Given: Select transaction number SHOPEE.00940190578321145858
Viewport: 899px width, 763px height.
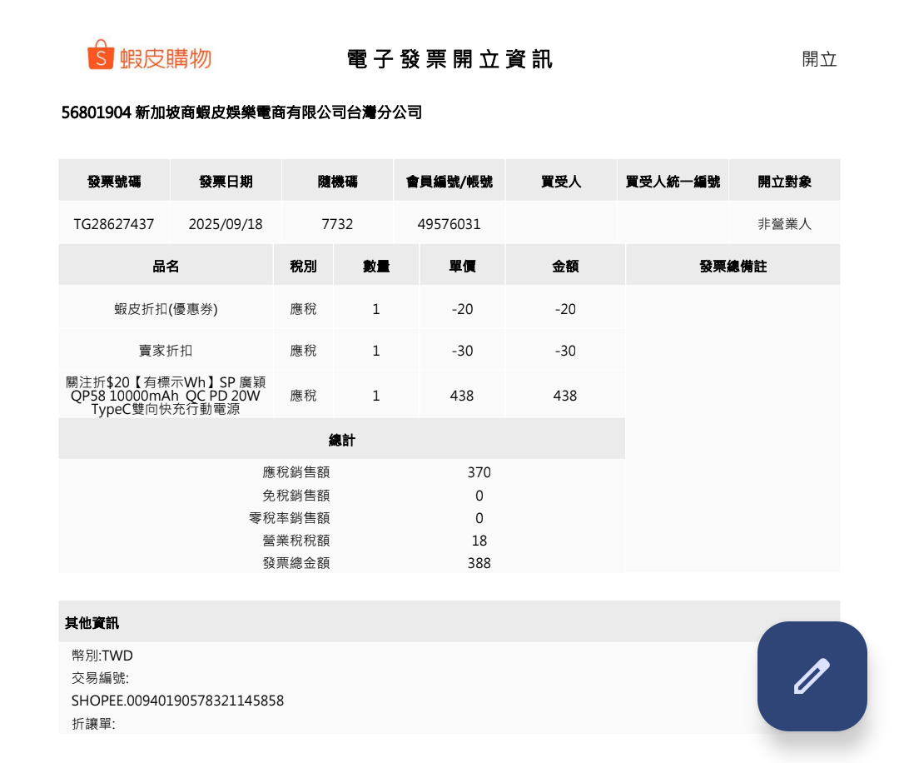Looking at the screenshot, I should click(178, 701).
